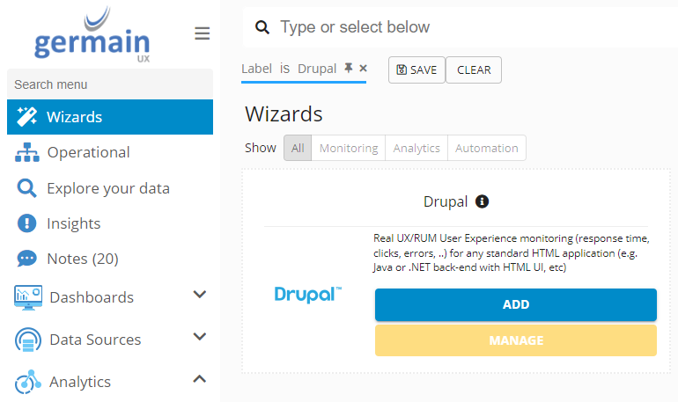The height and width of the screenshot is (402, 678).
Task: Save the current filter
Action: click(x=416, y=69)
